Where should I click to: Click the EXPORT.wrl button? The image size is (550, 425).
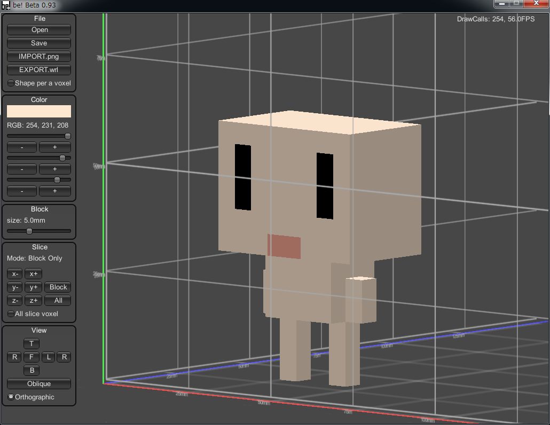(x=39, y=70)
